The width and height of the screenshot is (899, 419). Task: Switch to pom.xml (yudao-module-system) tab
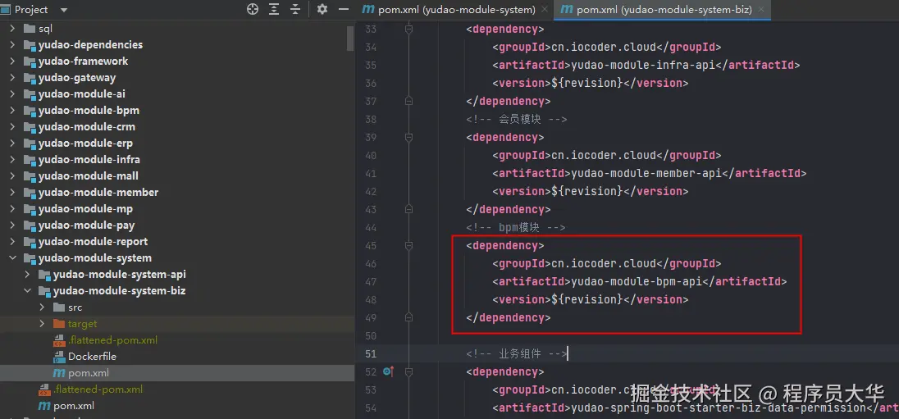point(456,10)
